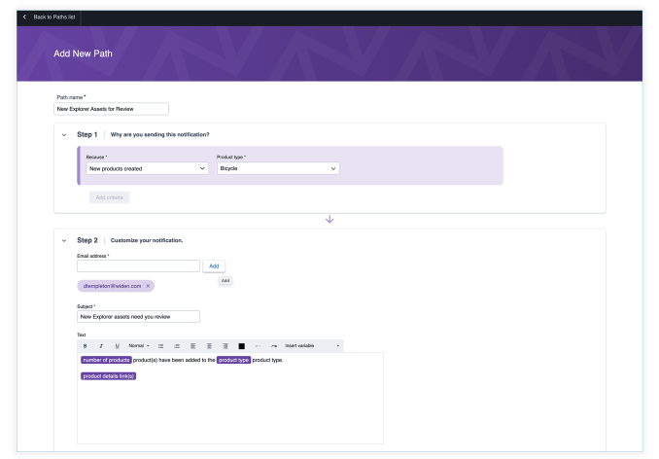Align text right
Screen dimensions: 659x459
tap(225, 346)
